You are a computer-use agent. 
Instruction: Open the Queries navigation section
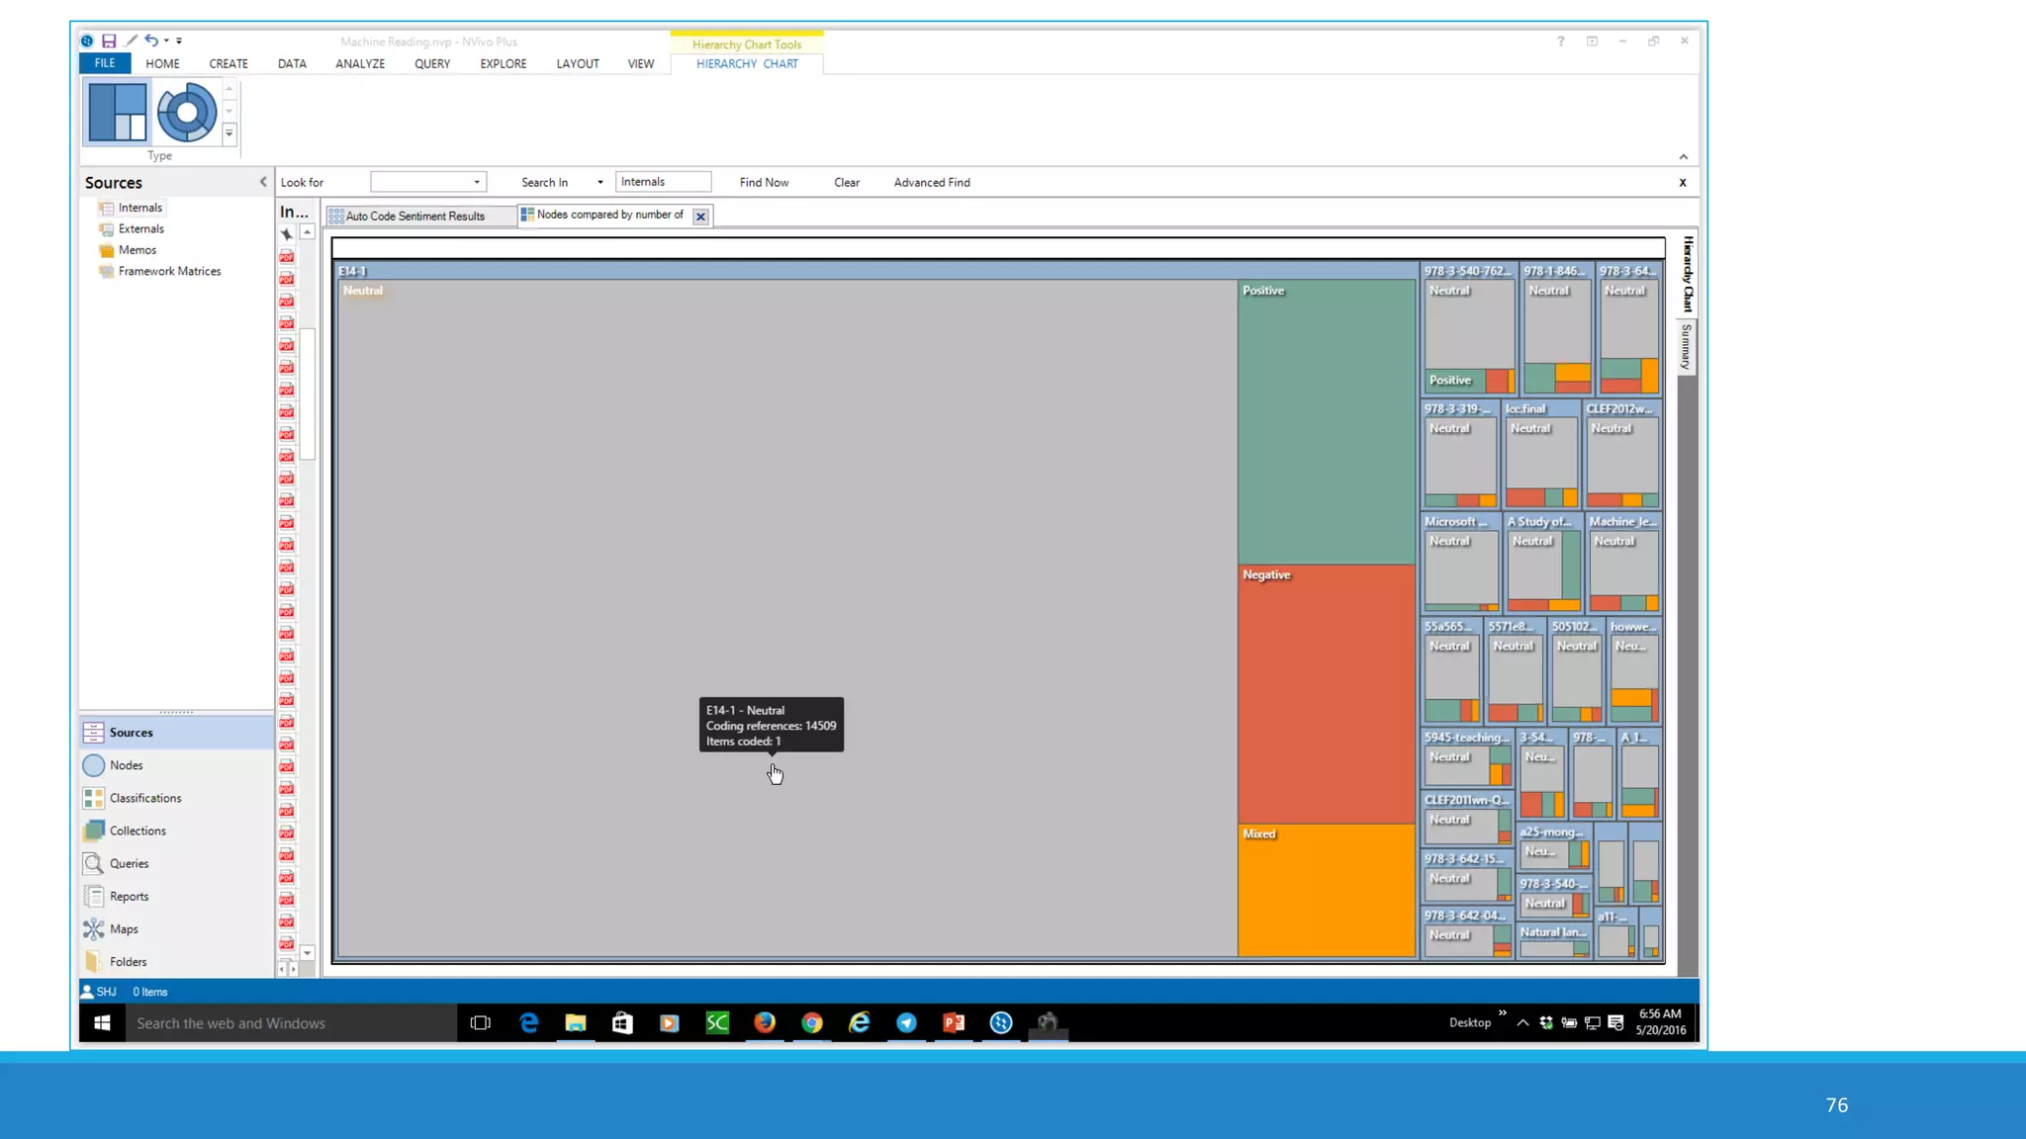(x=129, y=863)
